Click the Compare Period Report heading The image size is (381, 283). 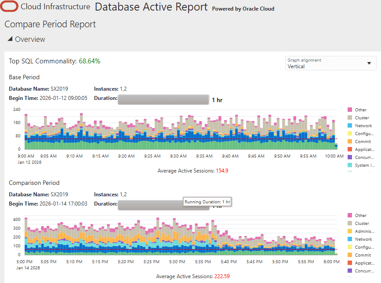pos(50,24)
